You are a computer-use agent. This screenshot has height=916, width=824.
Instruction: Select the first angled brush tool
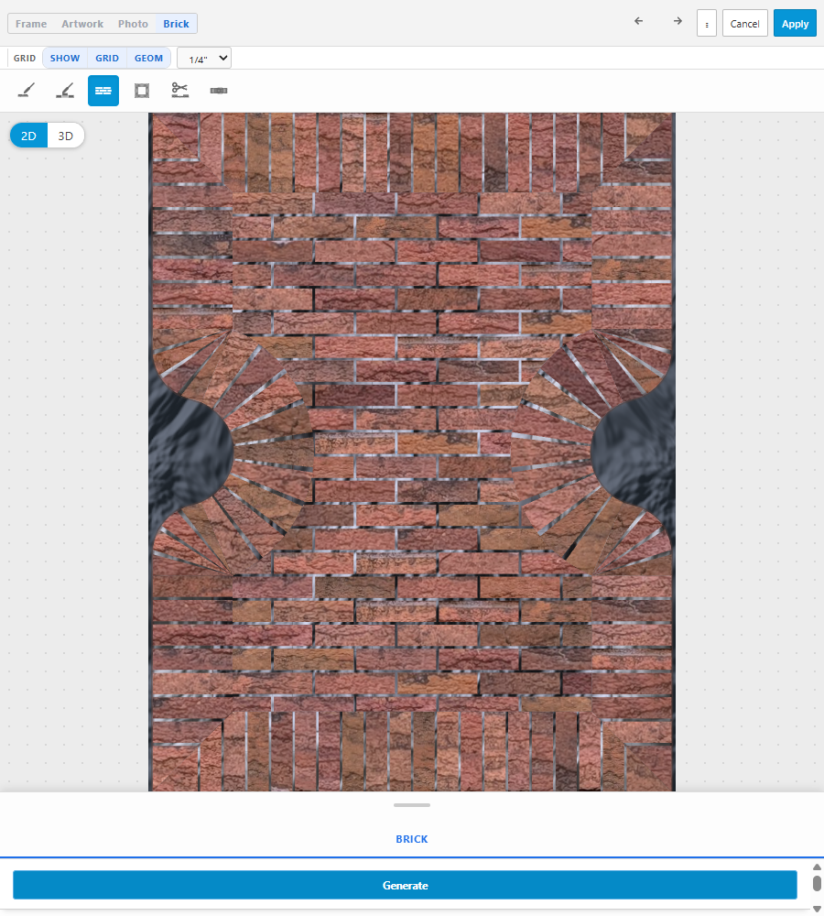[27, 91]
